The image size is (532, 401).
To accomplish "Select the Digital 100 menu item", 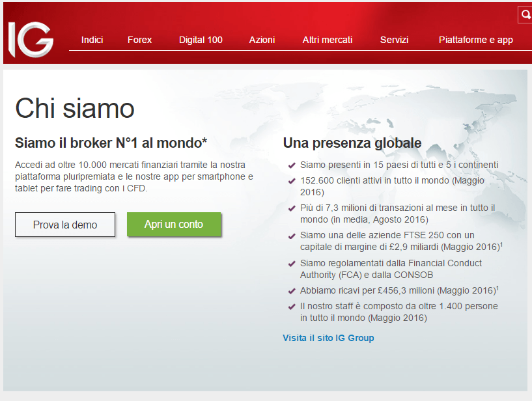I will click(201, 40).
